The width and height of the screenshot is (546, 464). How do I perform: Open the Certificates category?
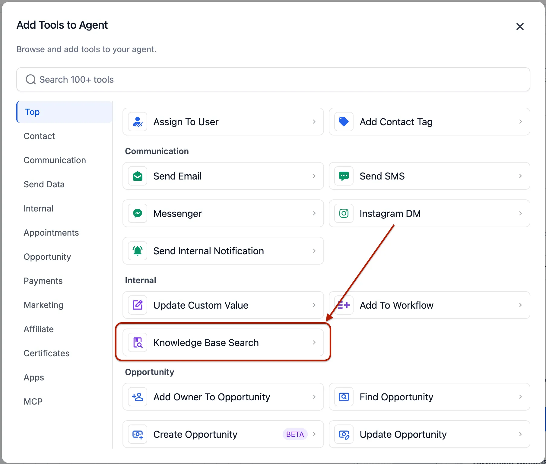click(x=65, y=353)
